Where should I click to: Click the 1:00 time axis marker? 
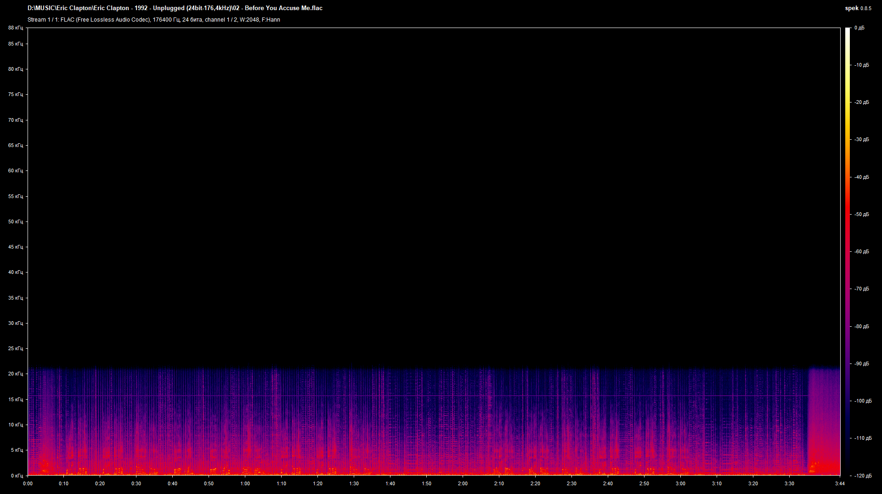click(x=245, y=483)
